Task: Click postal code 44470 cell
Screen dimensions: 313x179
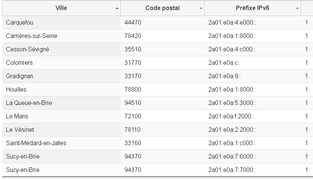Action: tap(133, 23)
